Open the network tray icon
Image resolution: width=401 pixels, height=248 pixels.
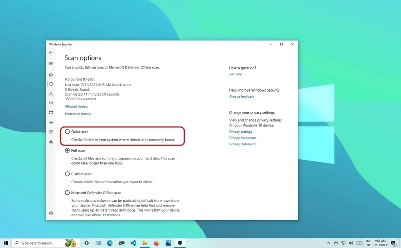[x=343, y=243]
